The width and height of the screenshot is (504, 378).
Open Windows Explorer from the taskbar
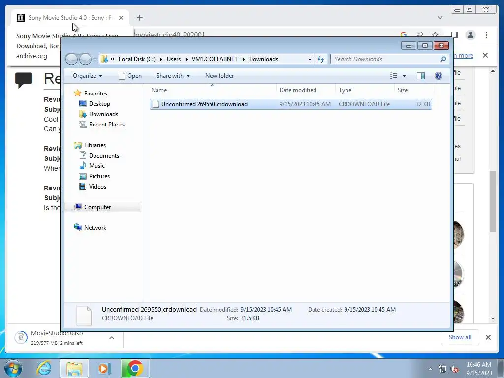coord(74,368)
